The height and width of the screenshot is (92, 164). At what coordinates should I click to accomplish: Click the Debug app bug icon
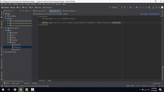pyautogui.click(x=131, y=7)
